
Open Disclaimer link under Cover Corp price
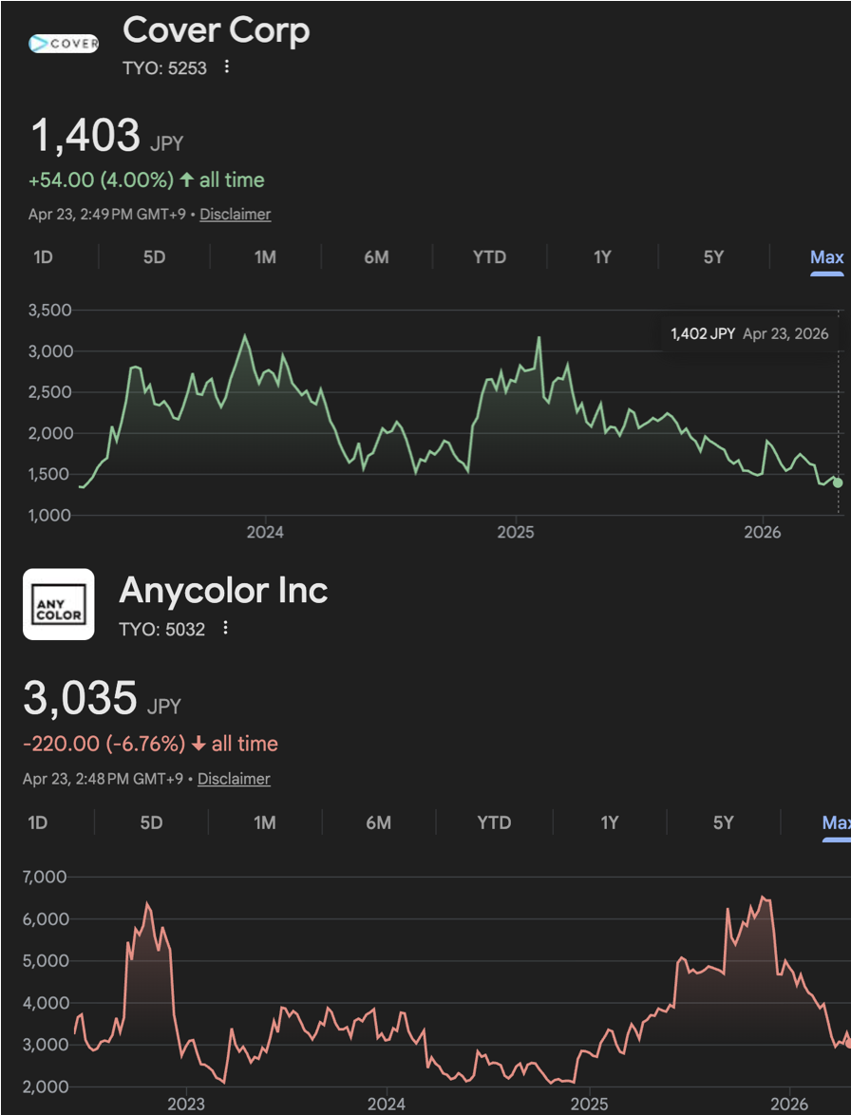(x=236, y=214)
